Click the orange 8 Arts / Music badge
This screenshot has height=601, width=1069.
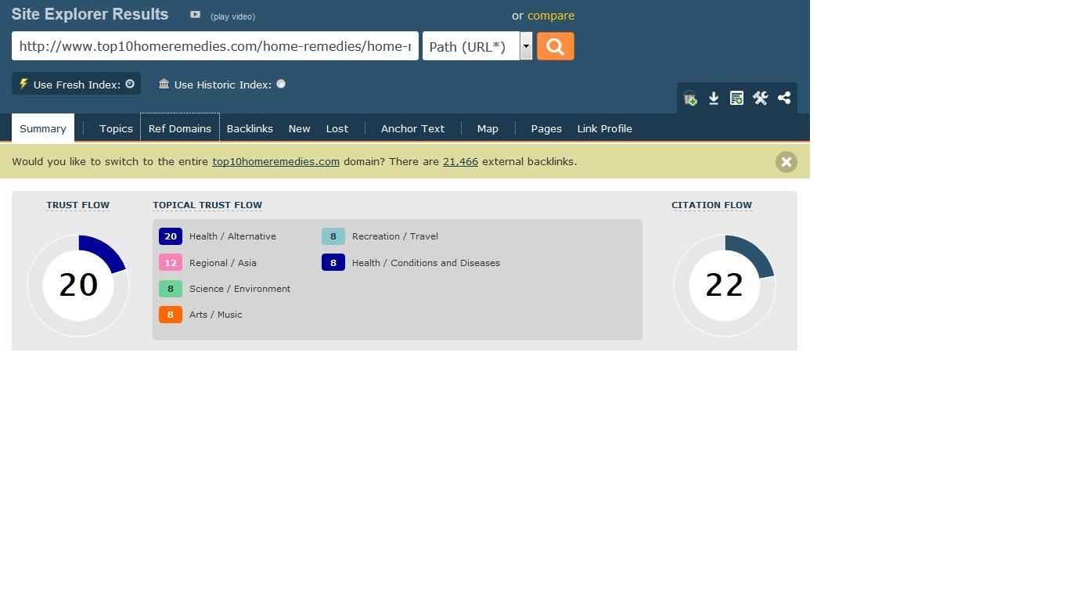171,315
